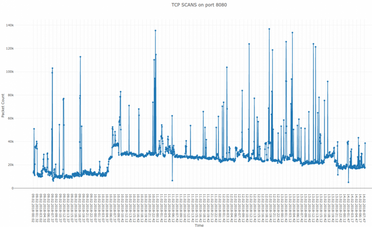Click x-axis label 13.02.2018-00:12
Screen dimensions: 372x227
283,208
